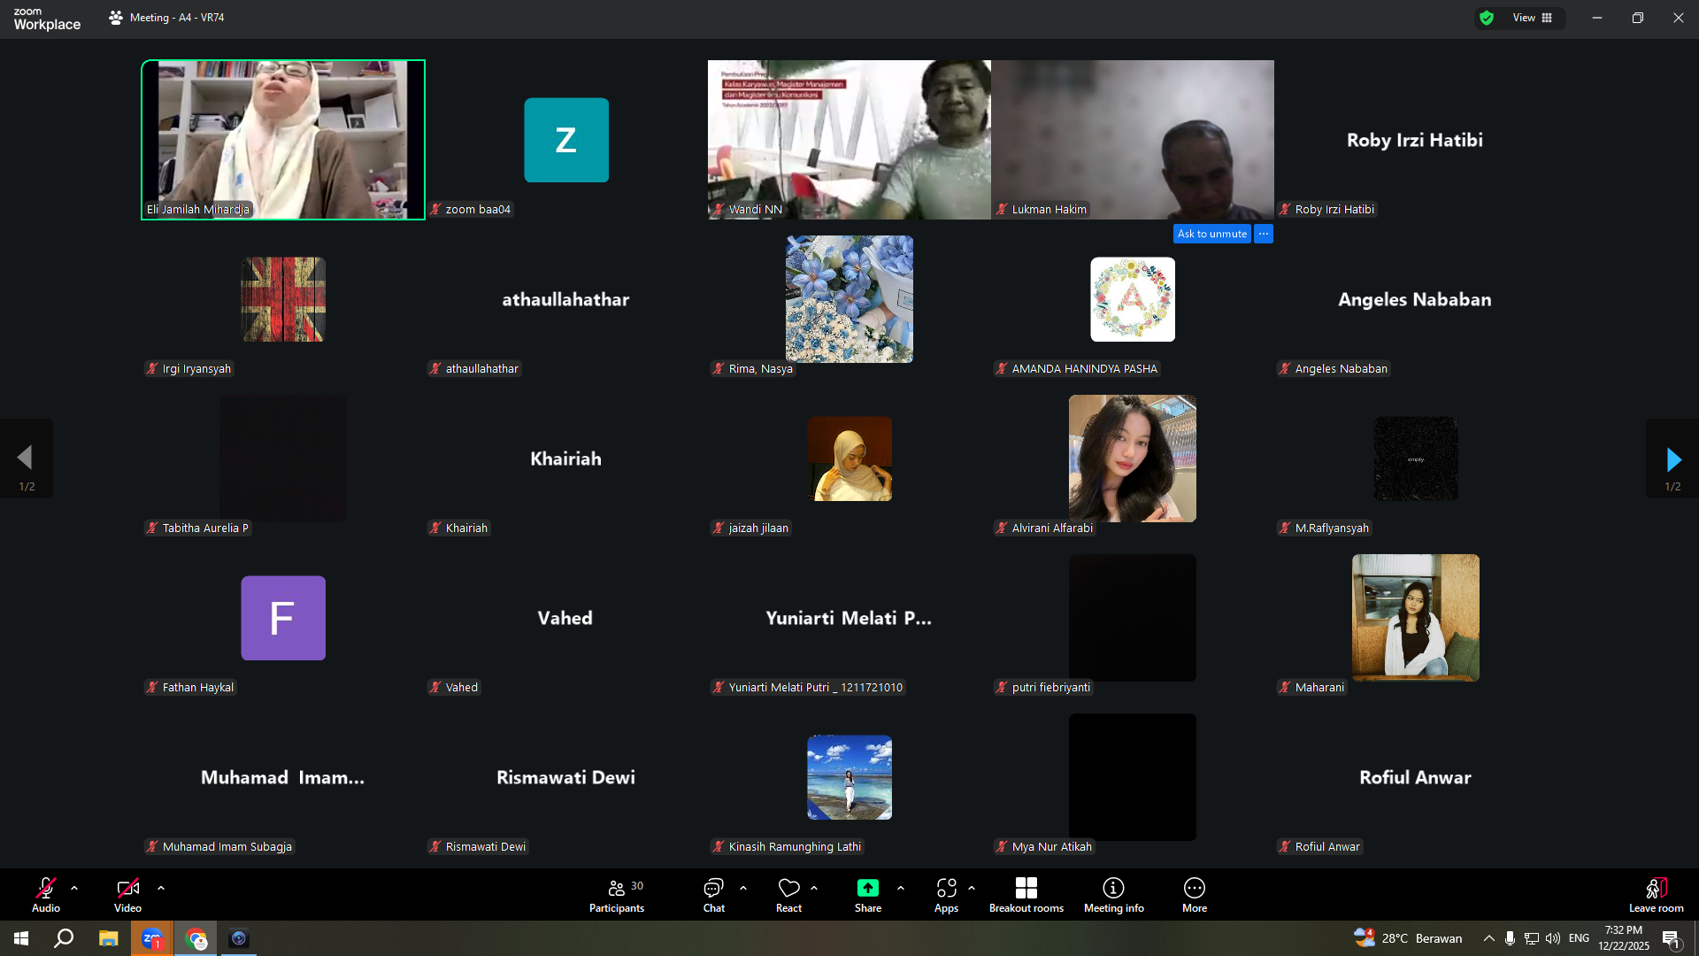Click M.Raflyansyah's dark avatar
1699x956 pixels.
[1416, 459]
